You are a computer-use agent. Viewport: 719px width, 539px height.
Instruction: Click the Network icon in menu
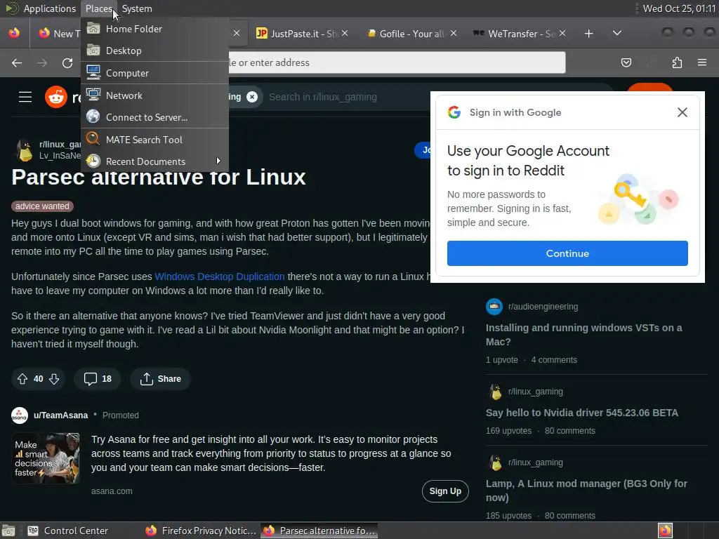click(x=93, y=95)
